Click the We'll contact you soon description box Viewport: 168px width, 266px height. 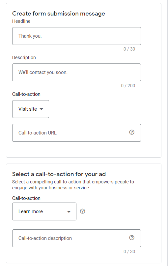click(76, 72)
